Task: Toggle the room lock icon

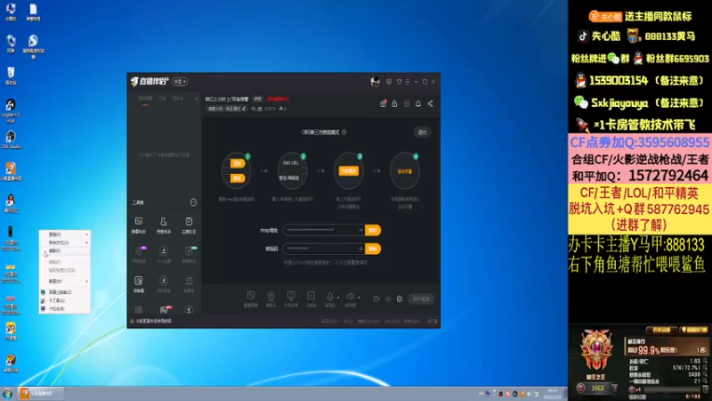Action: [x=394, y=103]
